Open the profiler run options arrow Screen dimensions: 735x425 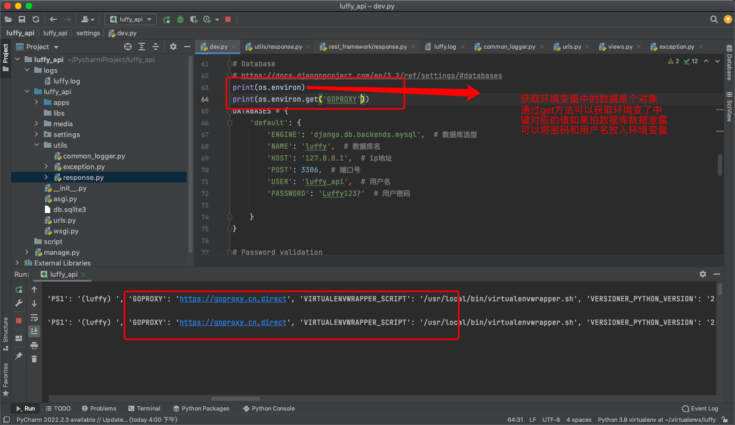click(x=217, y=19)
